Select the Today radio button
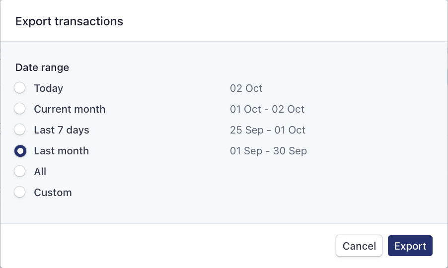Viewport: 448px width, 268px height. pyautogui.click(x=20, y=88)
